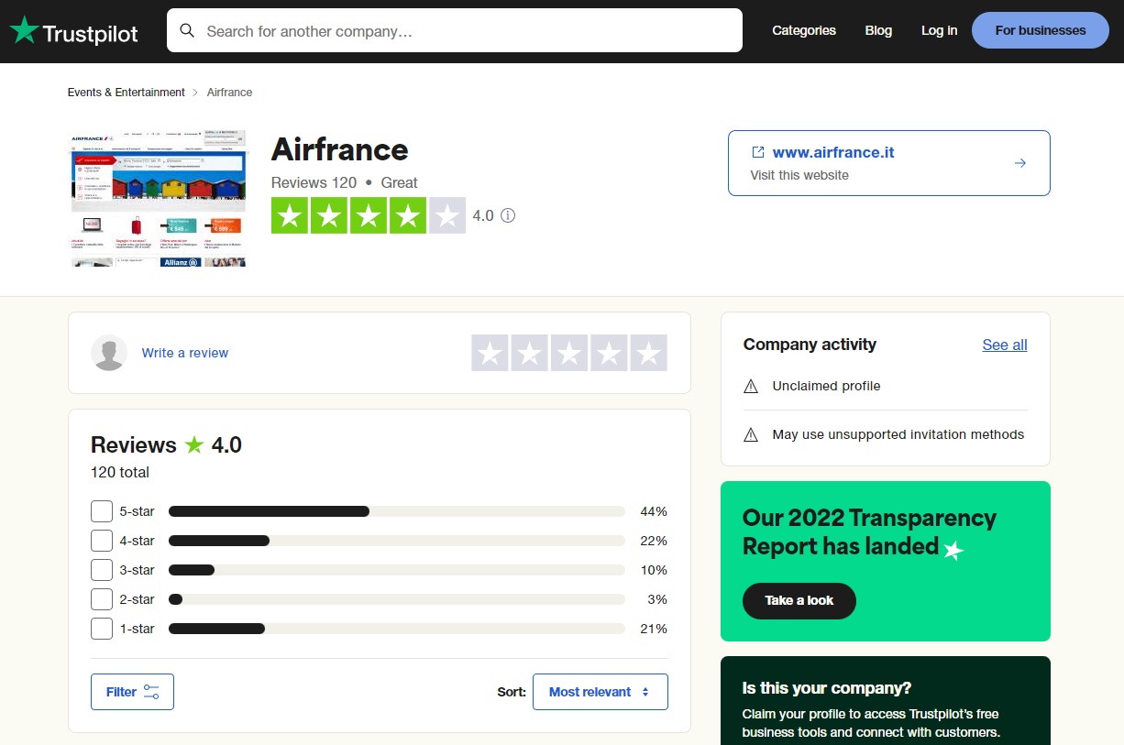Open Blog in the top navigation
Viewport: 1124px width, 745px height.
click(878, 30)
